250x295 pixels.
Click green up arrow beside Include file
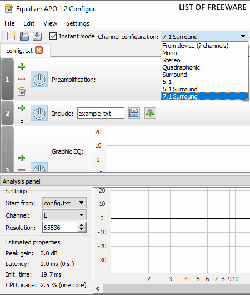click(150, 113)
